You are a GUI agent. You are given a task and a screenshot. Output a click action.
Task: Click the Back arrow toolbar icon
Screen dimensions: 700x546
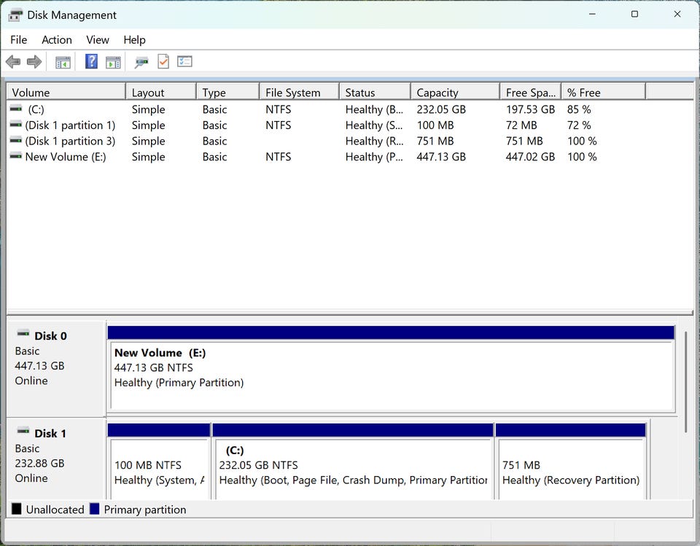[x=12, y=62]
